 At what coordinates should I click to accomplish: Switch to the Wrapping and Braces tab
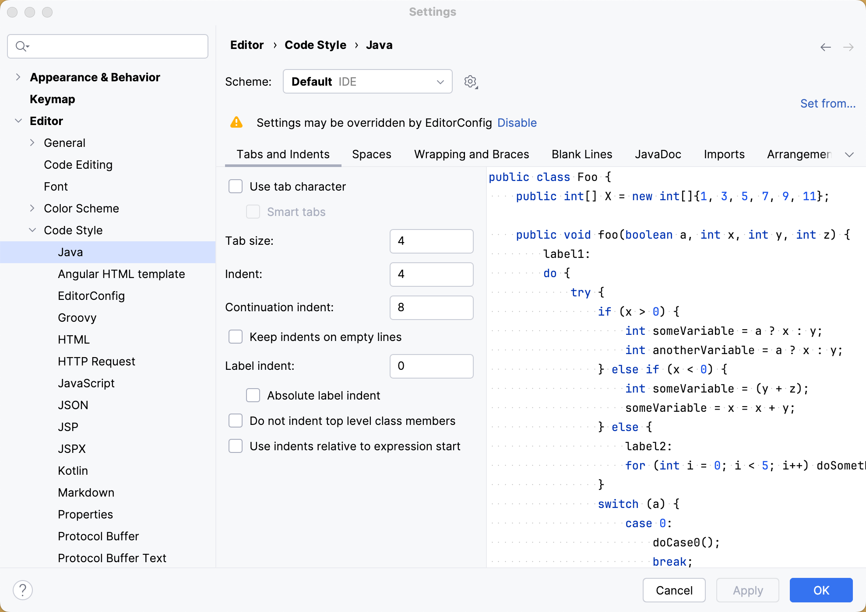[472, 154]
